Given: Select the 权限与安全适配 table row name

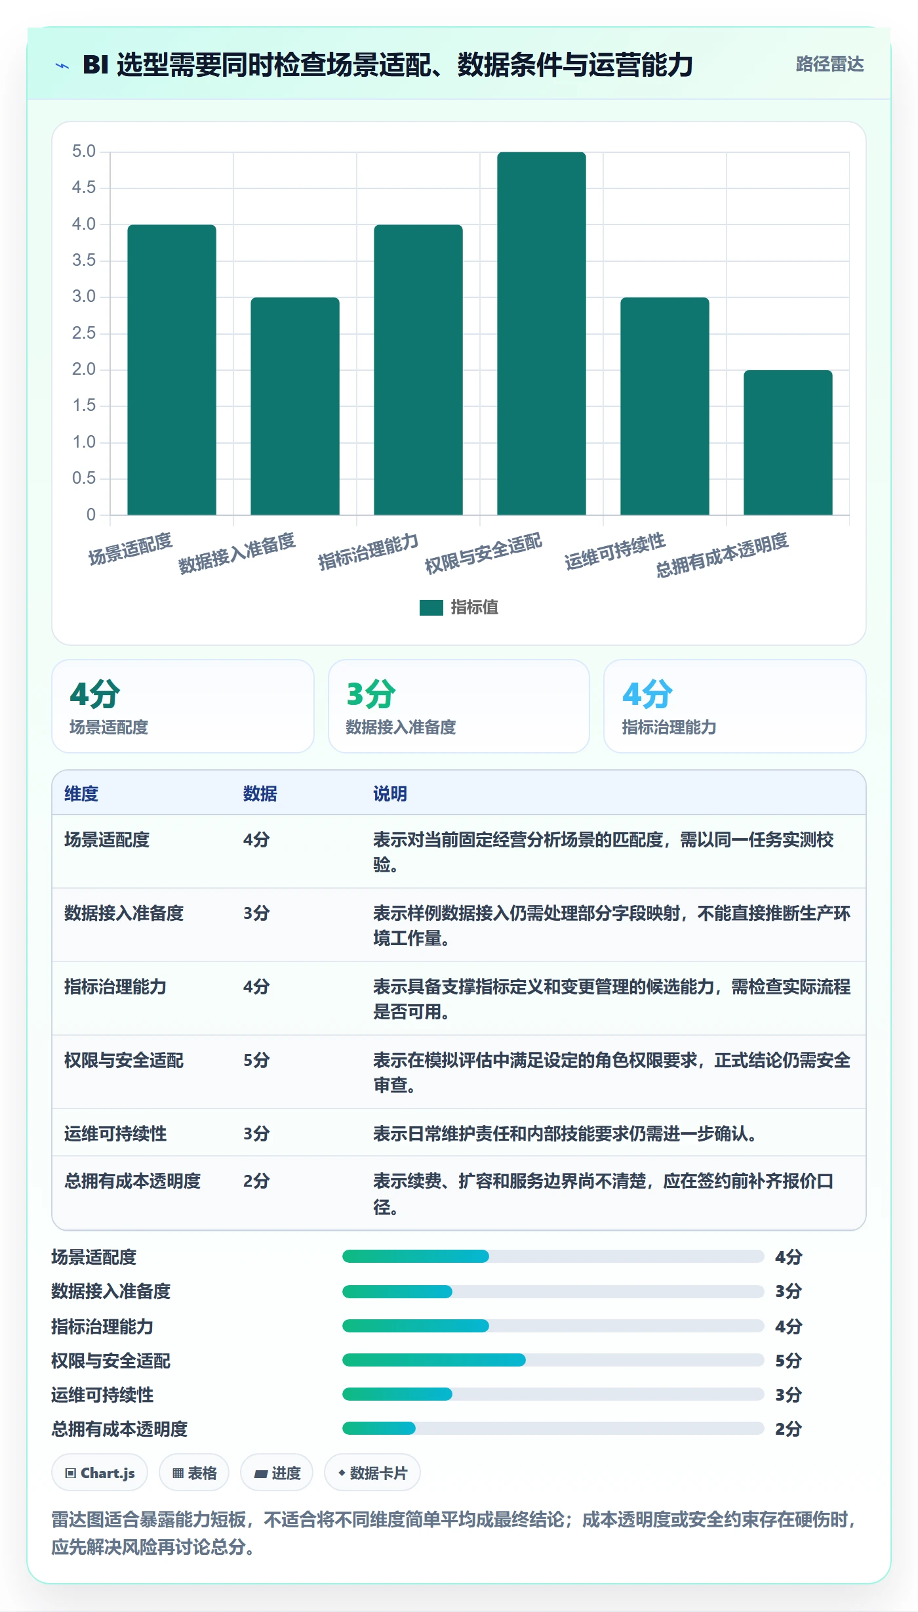Looking at the screenshot, I should pyautogui.click(x=124, y=1060).
